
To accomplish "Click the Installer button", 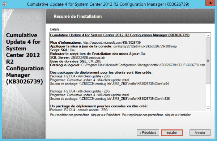I will click(172, 133).
